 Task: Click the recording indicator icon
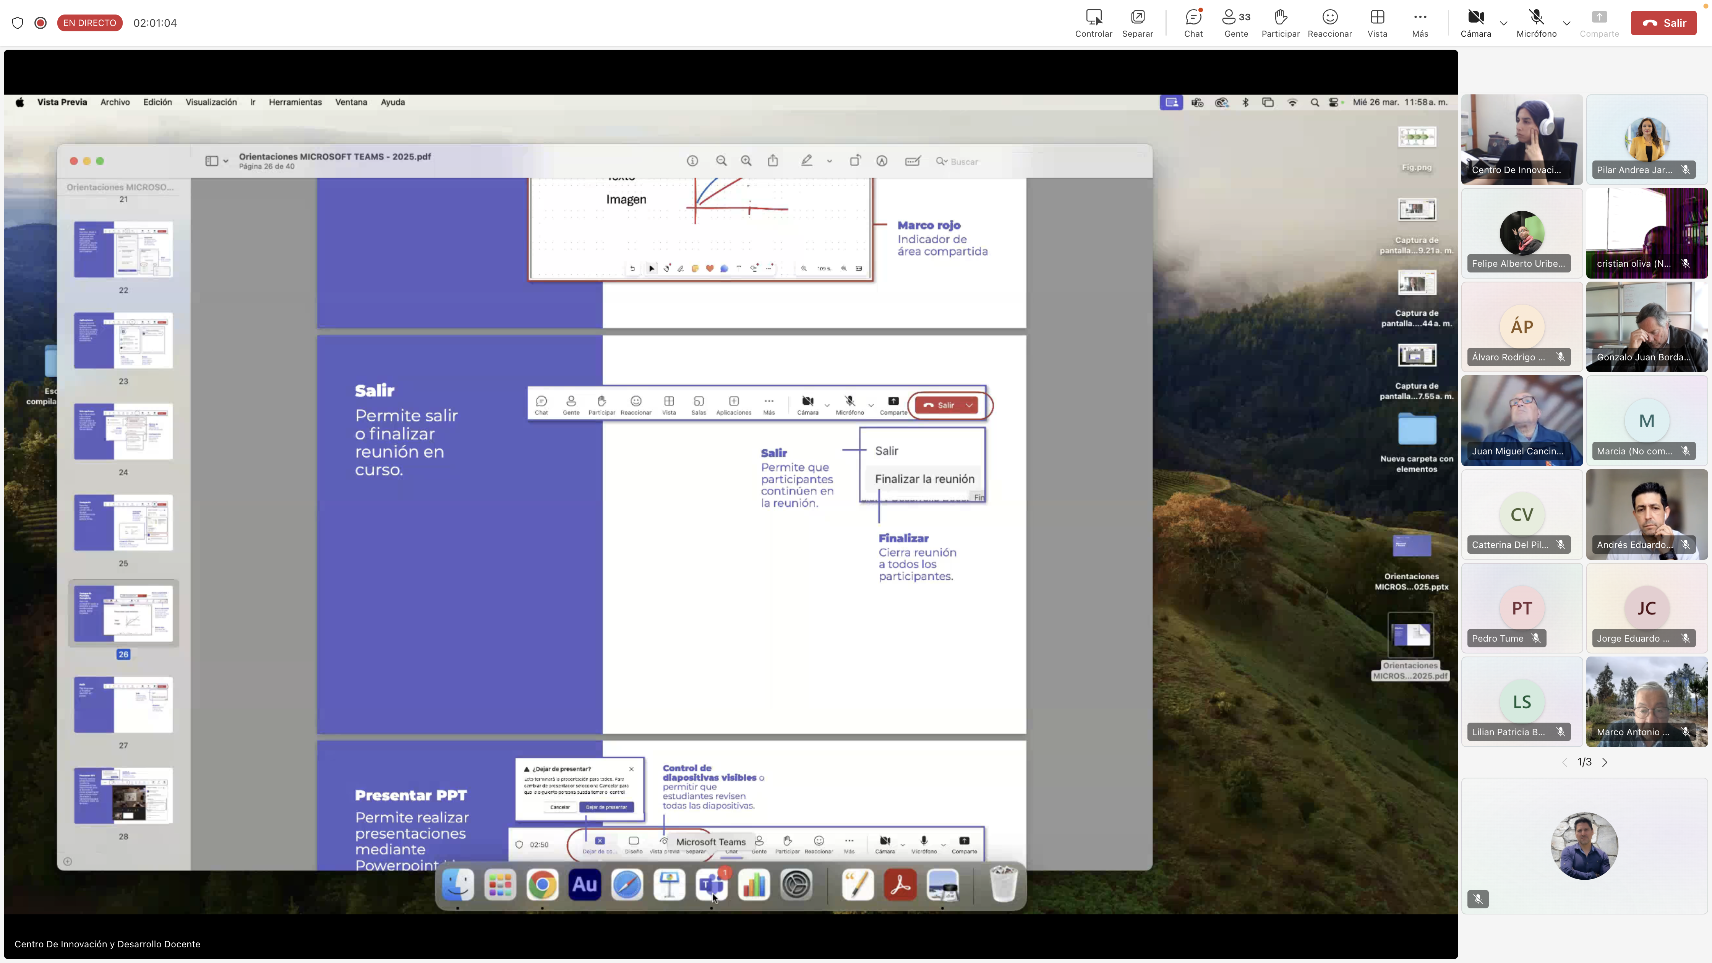pyautogui.click(x=41, y=23)
